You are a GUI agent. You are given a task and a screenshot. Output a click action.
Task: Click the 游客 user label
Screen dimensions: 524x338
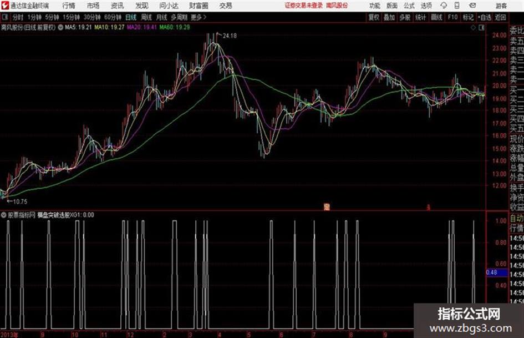501,6
